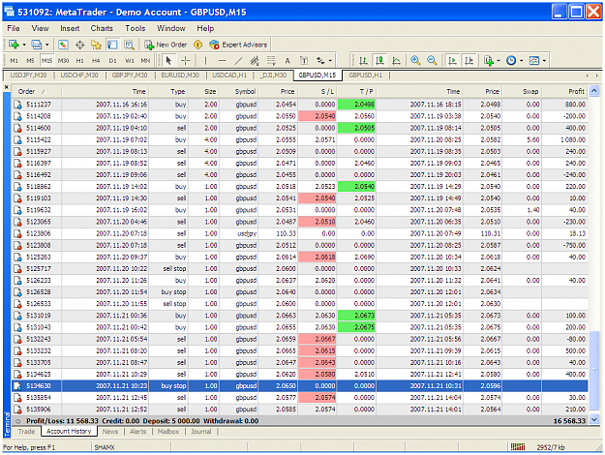The height and width of the screenshot is (455, 605).
Task: Expand the New Chart dropdown arrow
Action: 24,45
